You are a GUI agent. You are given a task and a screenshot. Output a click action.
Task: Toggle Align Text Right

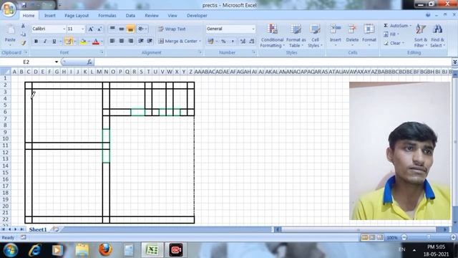pyautogui.click(x=130, y=41)
